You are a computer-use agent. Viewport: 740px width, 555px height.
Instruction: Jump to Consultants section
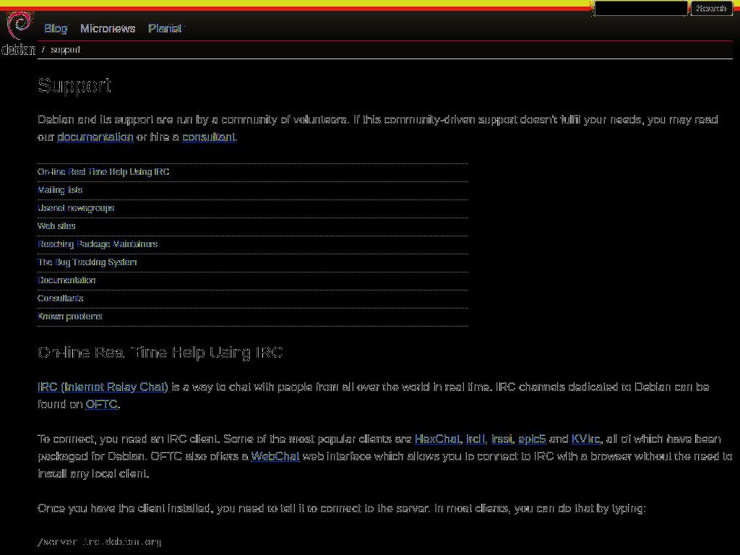tap(61, 298)
